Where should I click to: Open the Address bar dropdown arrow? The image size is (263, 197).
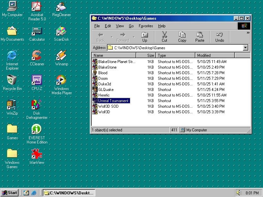(246, 48)
